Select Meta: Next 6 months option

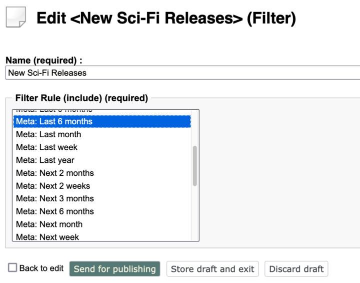(102, 211)
